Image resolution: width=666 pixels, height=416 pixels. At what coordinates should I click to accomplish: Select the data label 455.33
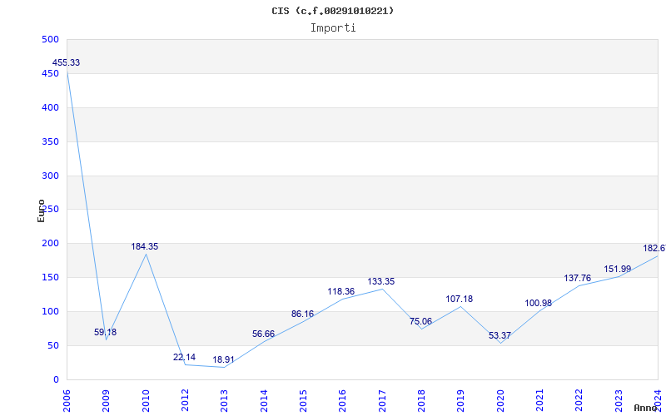point(66,63)
